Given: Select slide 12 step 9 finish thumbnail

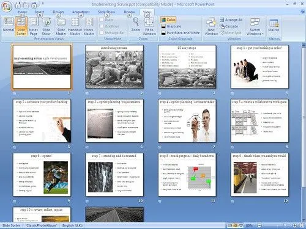Looking at the screenshot, I should coord(259,175).
